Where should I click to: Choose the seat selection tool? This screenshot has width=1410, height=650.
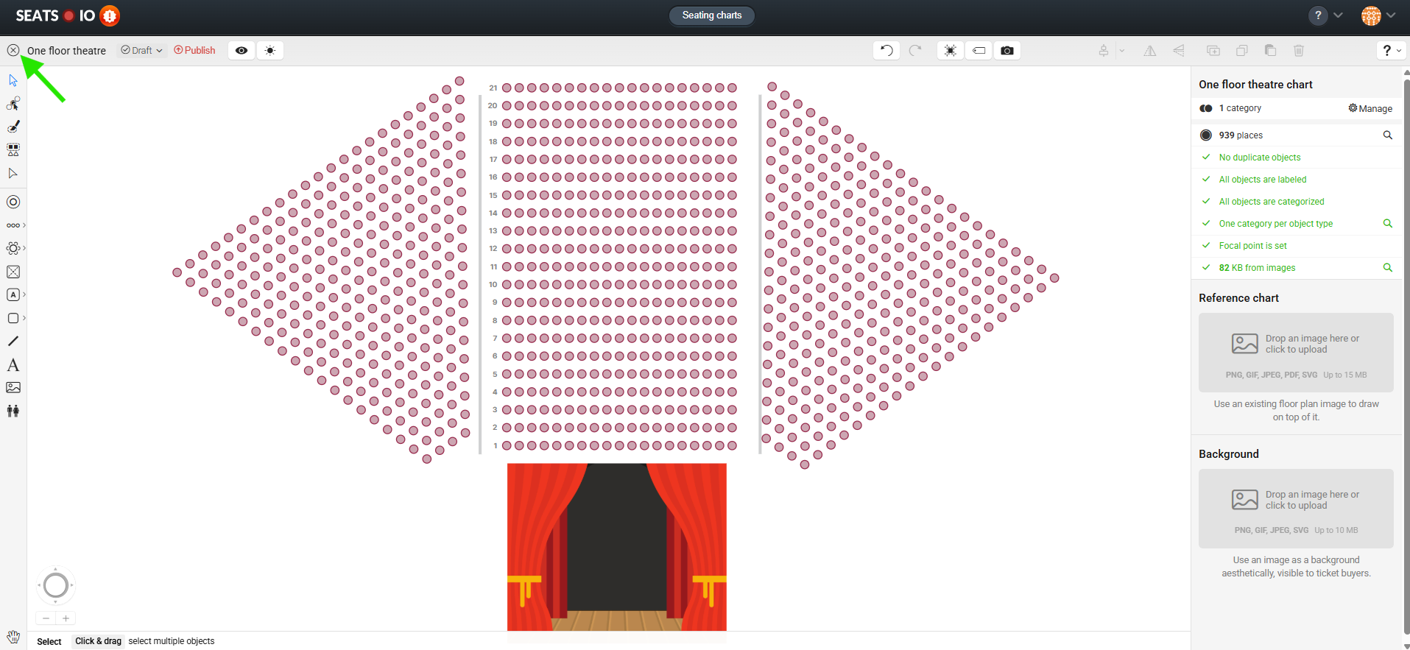click(x=13, y=103)
